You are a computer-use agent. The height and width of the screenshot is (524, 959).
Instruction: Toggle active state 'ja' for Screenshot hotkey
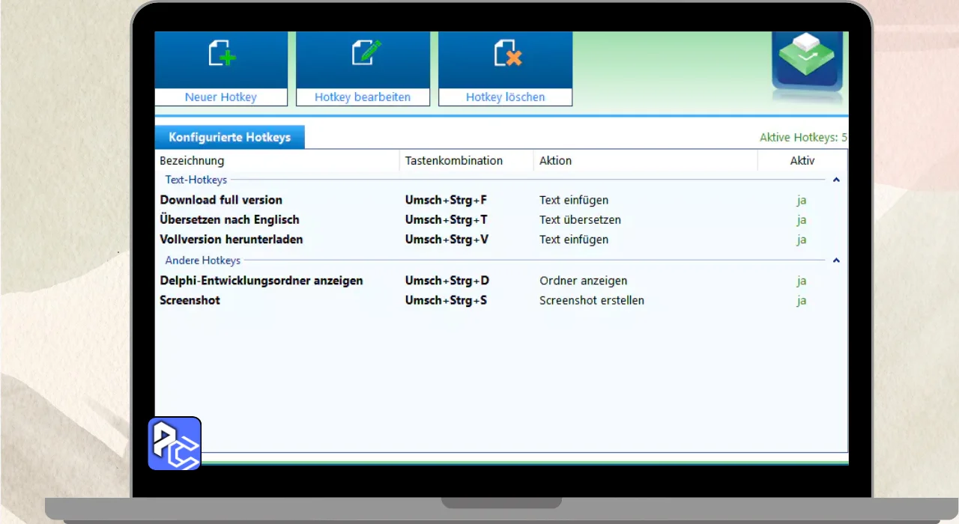tap(802, 301)
